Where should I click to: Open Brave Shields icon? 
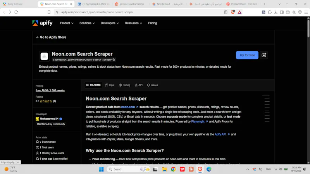(x=233, y=12)
